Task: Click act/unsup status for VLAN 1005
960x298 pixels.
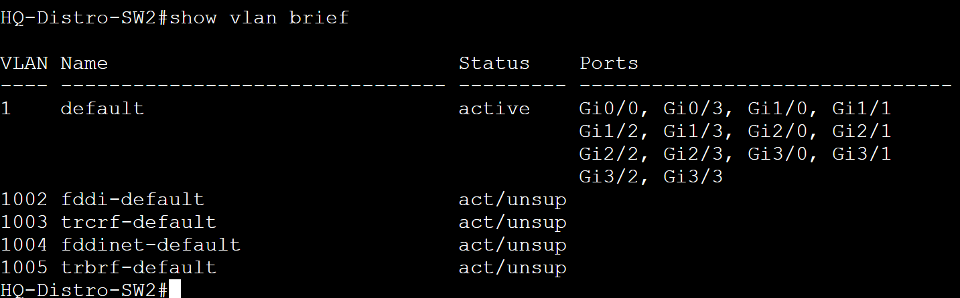Action: coord(512,267)
